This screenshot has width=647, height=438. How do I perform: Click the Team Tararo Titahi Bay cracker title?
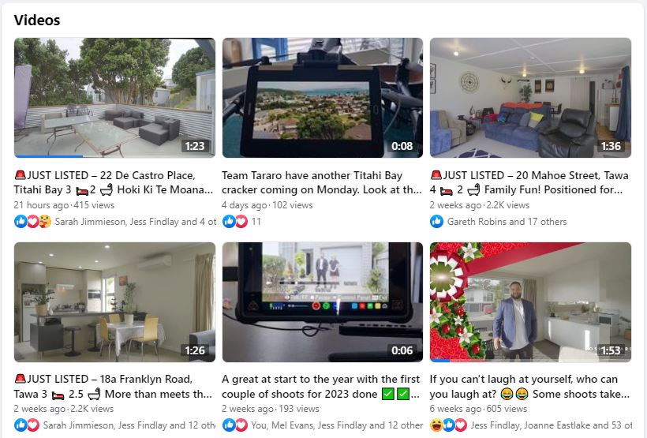322,182
